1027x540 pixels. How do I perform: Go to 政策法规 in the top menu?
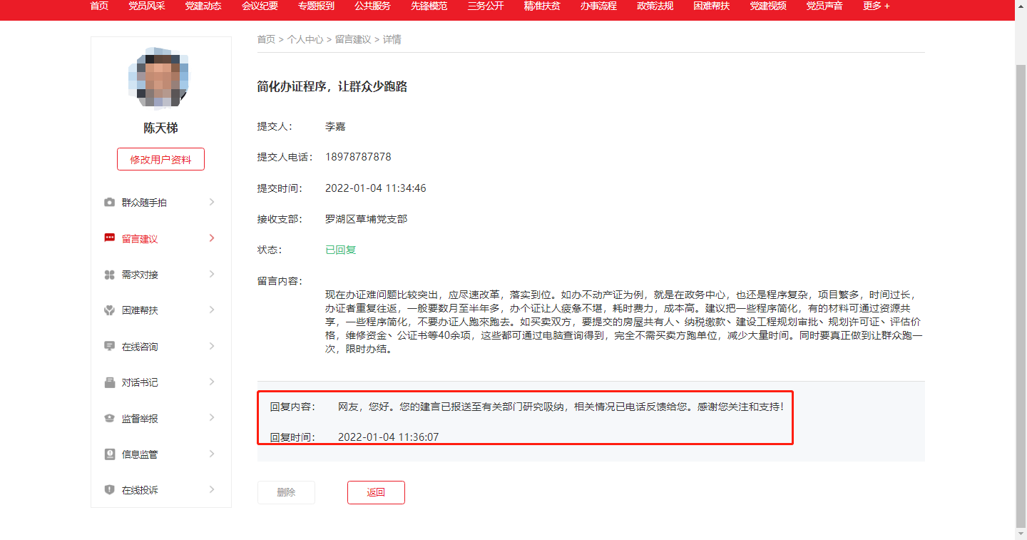[655, 6]
